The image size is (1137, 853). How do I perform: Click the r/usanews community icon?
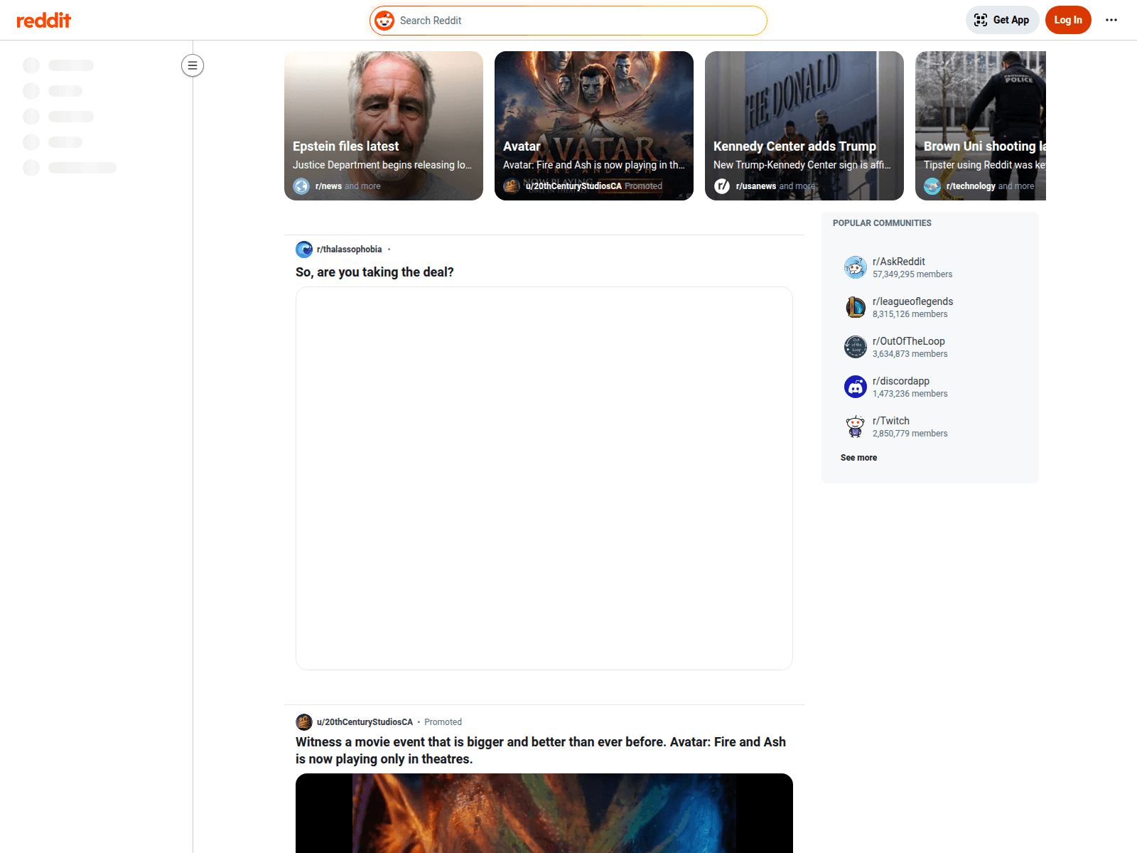[x=722, y=186]
